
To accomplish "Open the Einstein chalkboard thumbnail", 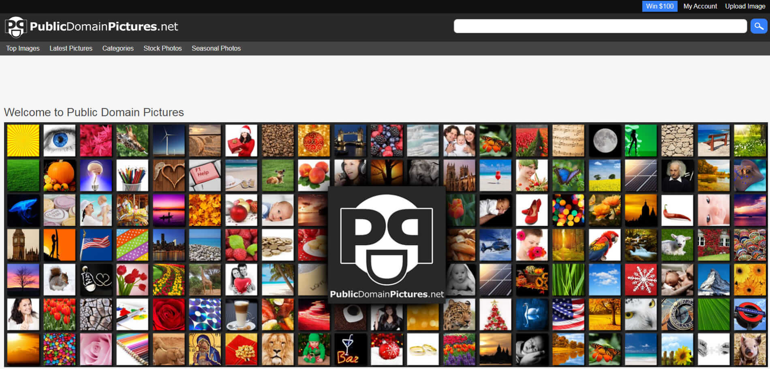I will tap(677, 175).
